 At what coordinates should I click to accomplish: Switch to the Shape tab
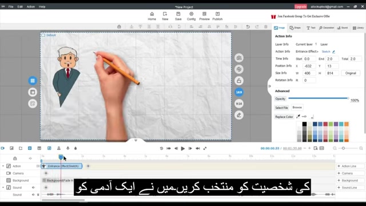(295, 28)
